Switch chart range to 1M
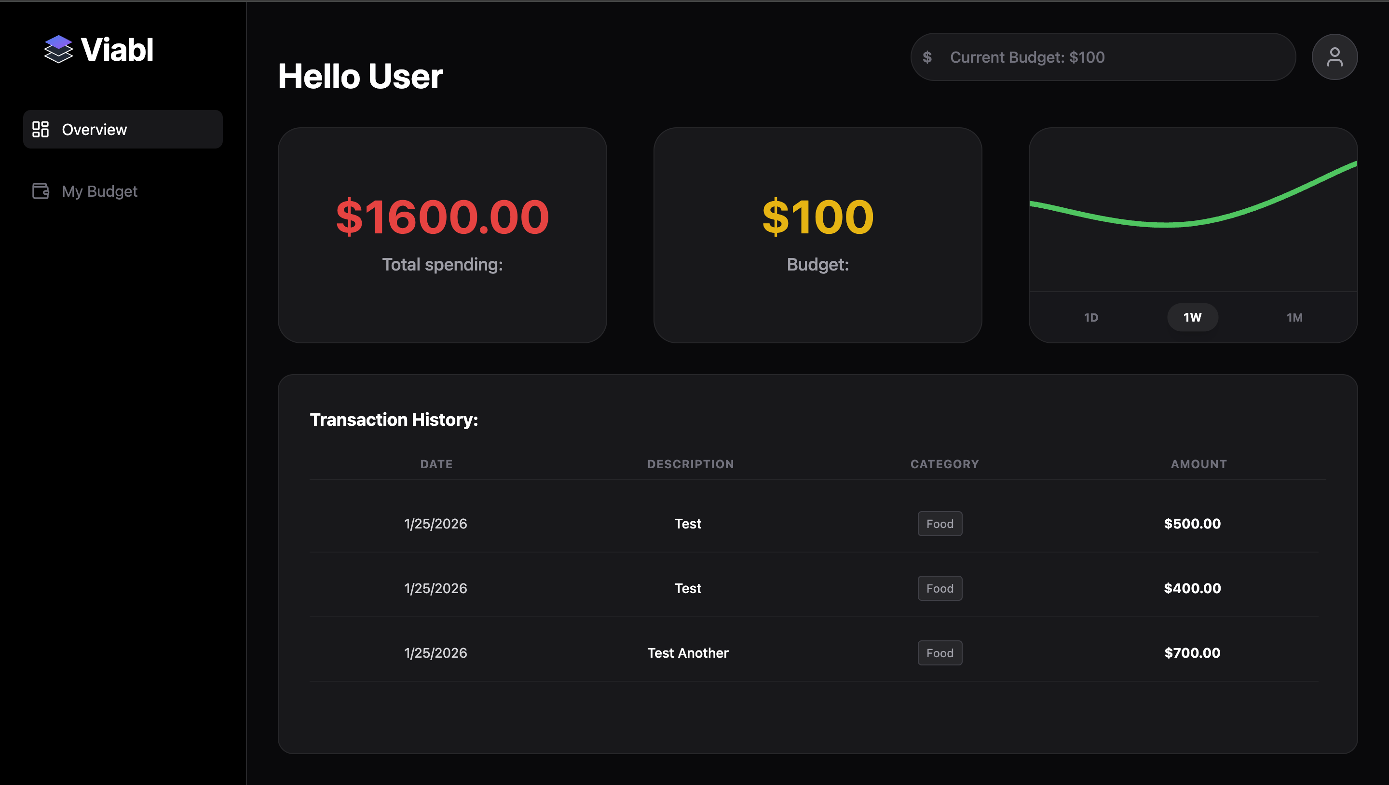This screenshot has width=1389, height=785. tap(1294, 318)
